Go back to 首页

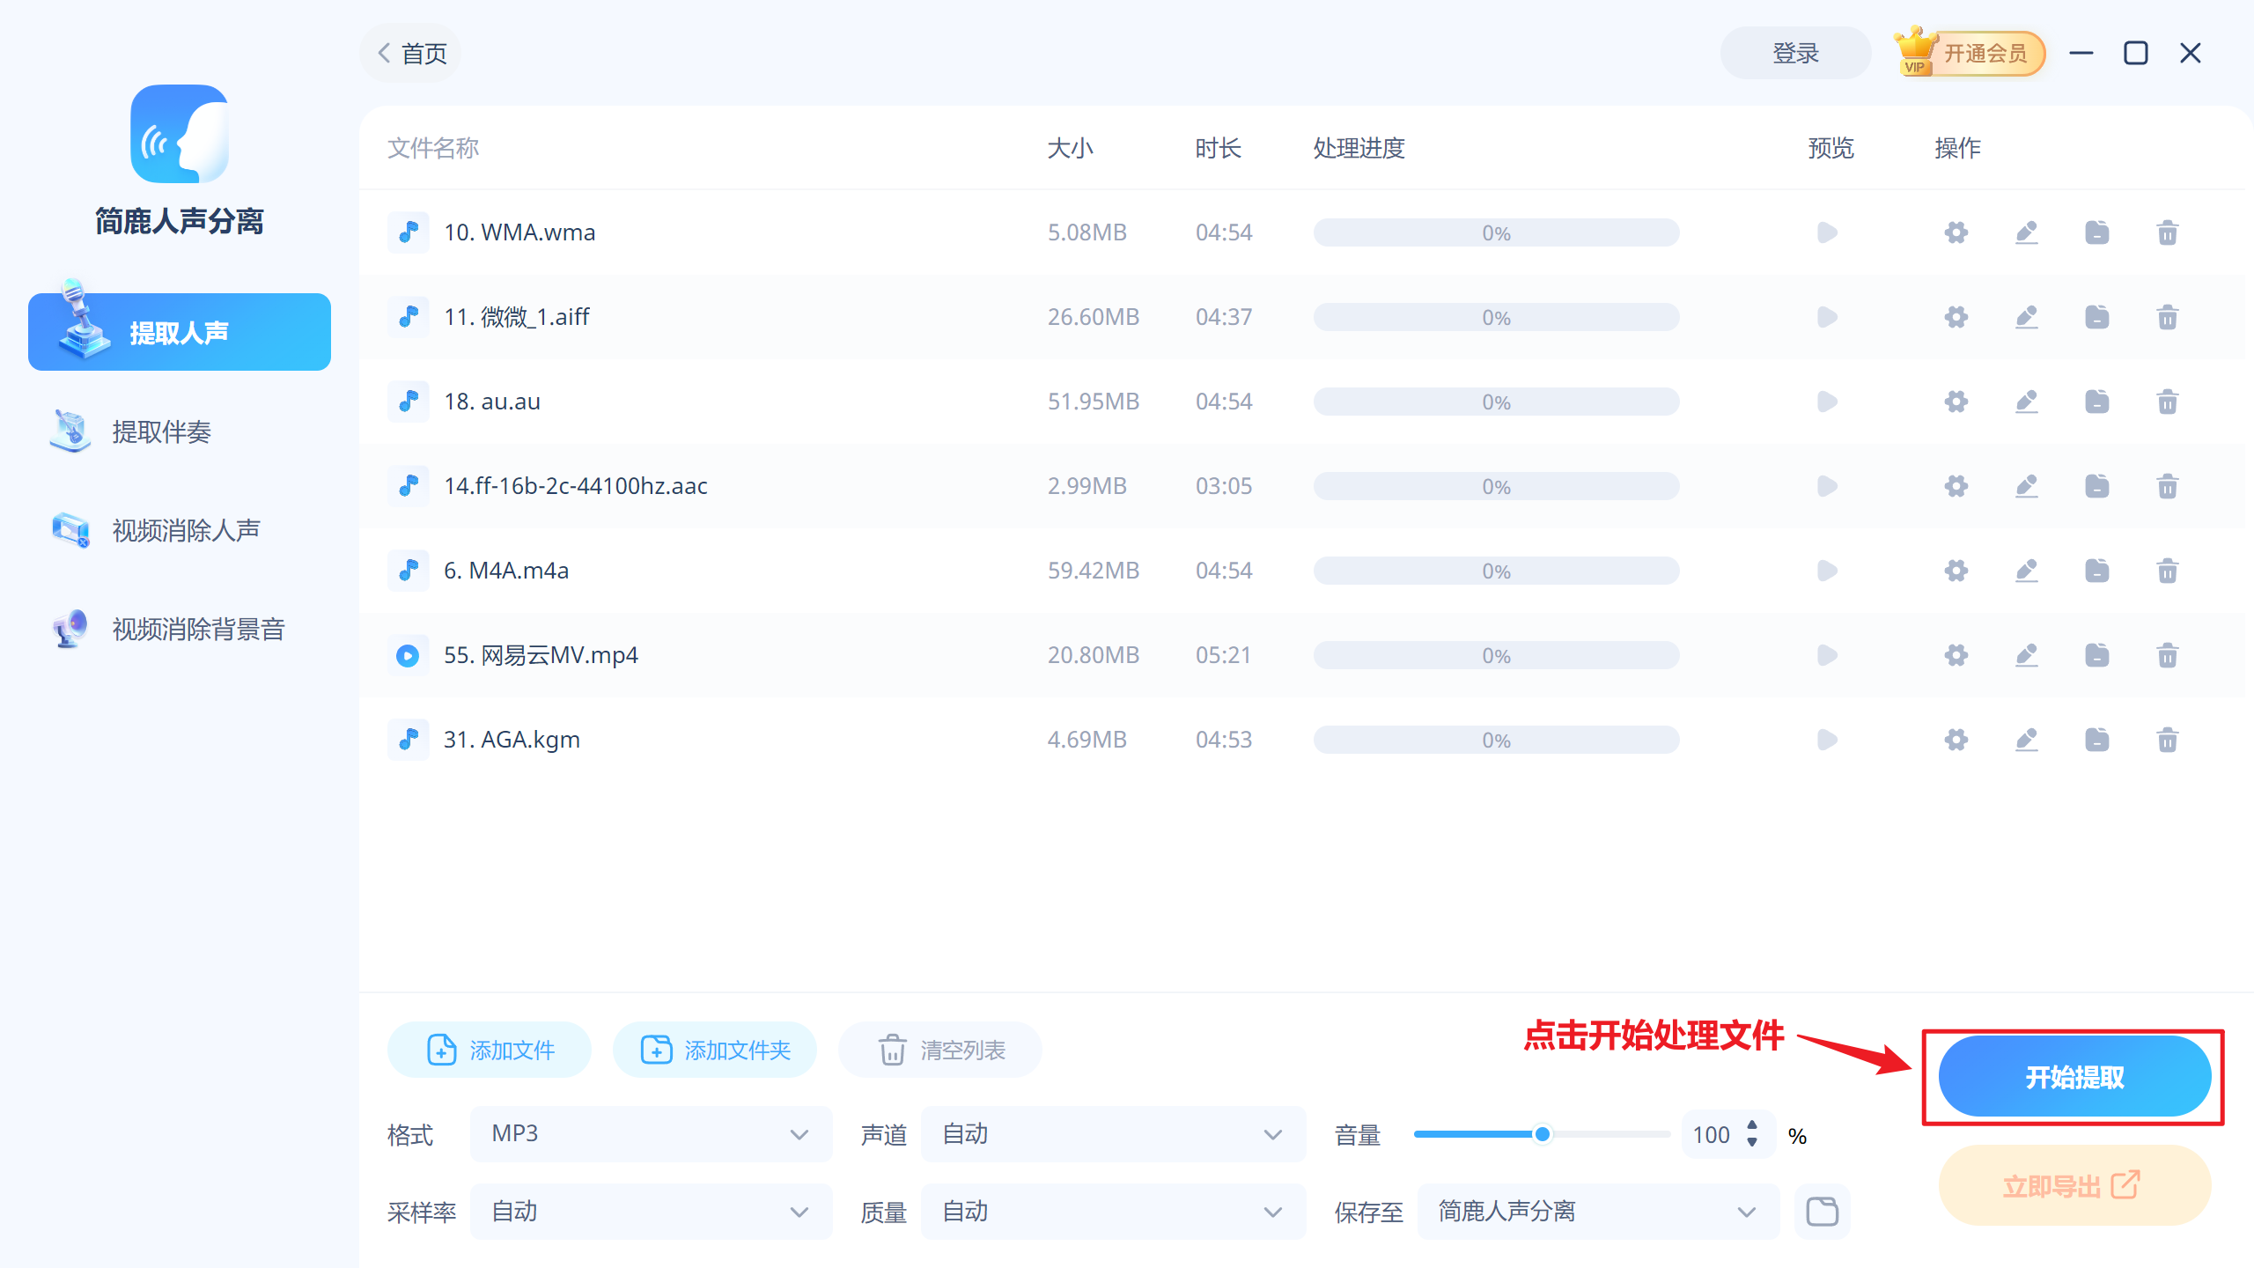click(409, 53)
